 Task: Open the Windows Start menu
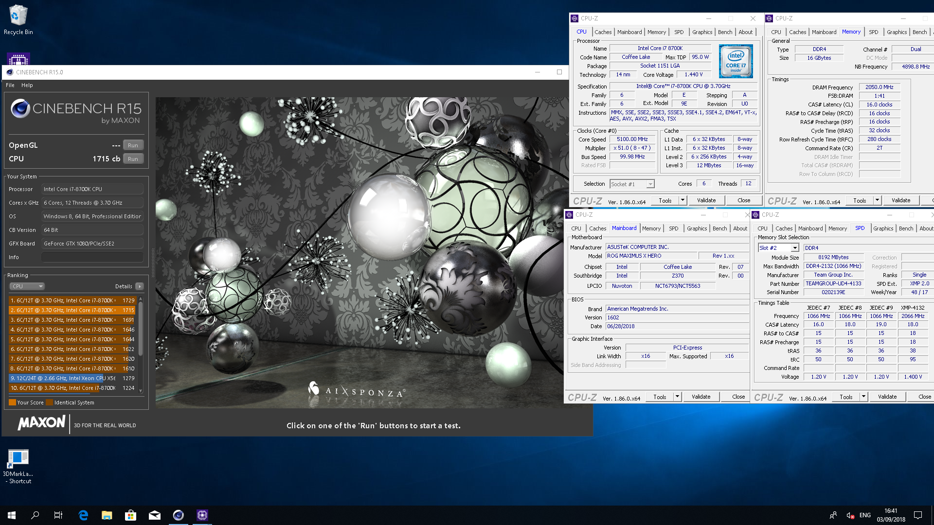12,515
